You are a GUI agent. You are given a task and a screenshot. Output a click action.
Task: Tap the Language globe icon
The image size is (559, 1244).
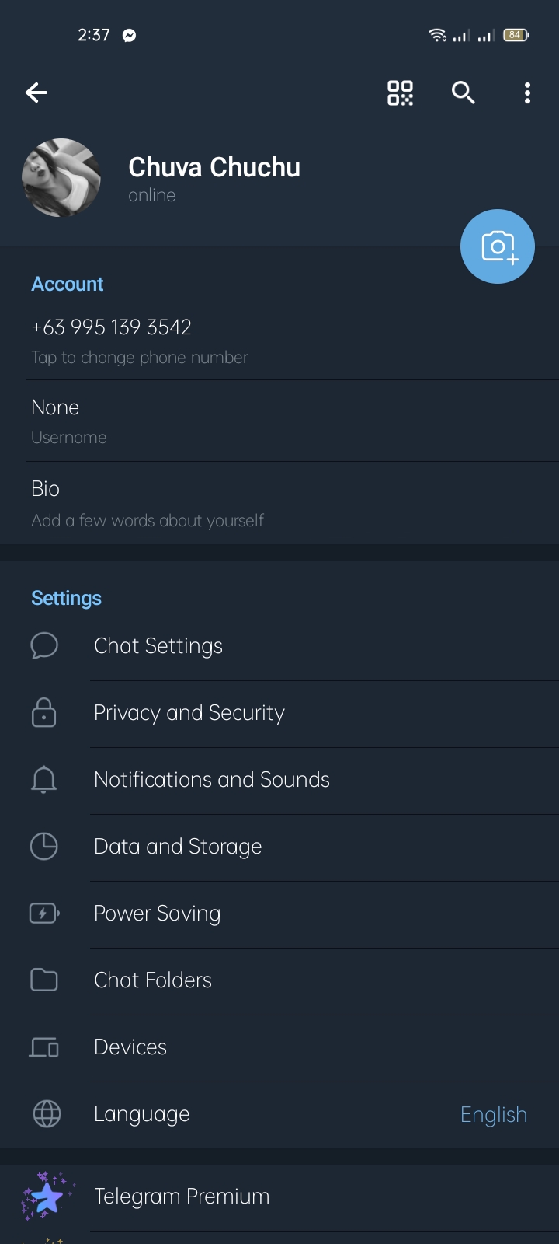(x=47, y=1114)
